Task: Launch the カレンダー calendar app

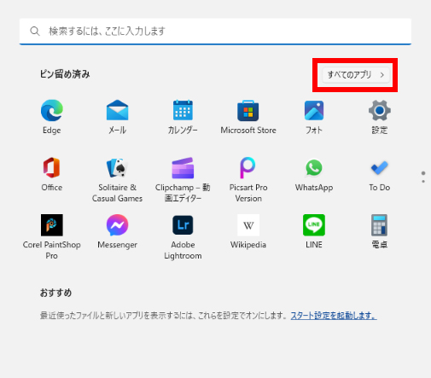Action: tap(183, 117)
